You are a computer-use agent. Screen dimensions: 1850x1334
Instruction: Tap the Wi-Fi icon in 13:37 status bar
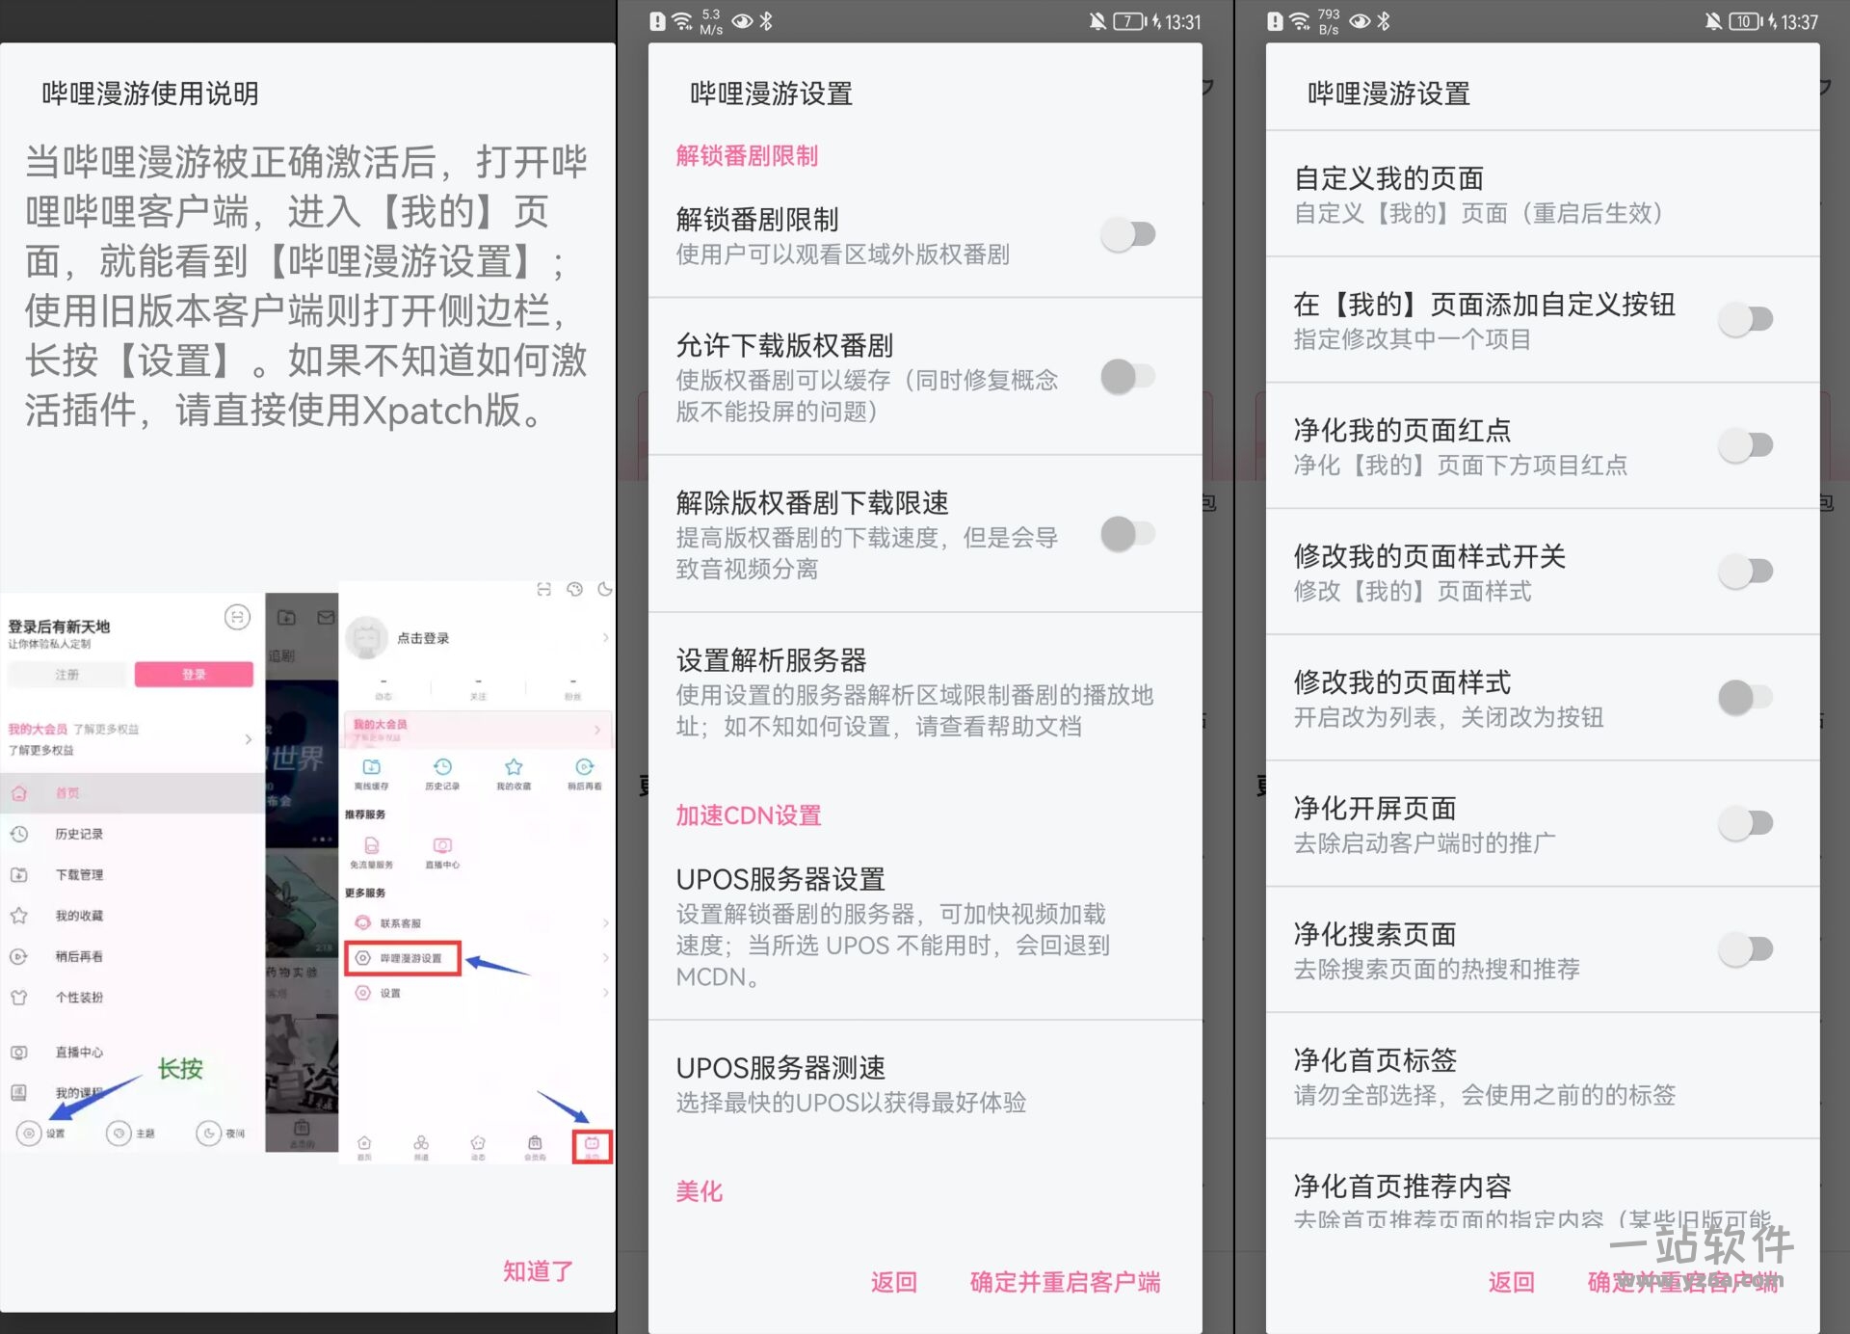1299,21
